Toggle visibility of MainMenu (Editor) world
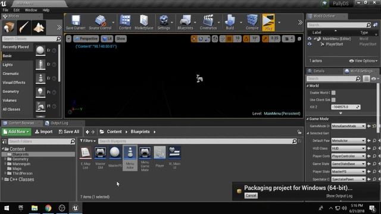Viewport: 381px width, 214px height. [310, 39]
